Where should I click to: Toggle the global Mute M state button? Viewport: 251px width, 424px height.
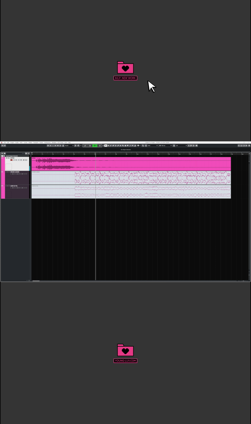[x=48, y=146]
